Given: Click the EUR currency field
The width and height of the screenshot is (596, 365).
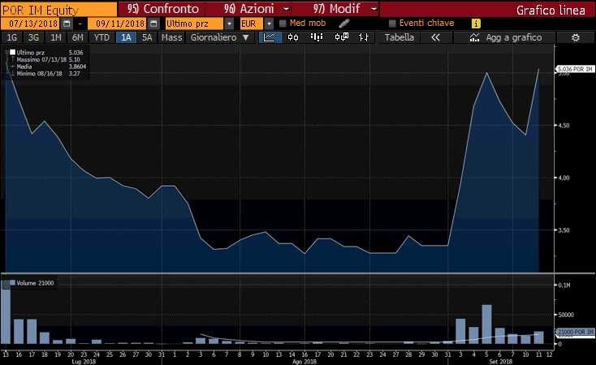Looking at the screenshot, I should [251, 24].
